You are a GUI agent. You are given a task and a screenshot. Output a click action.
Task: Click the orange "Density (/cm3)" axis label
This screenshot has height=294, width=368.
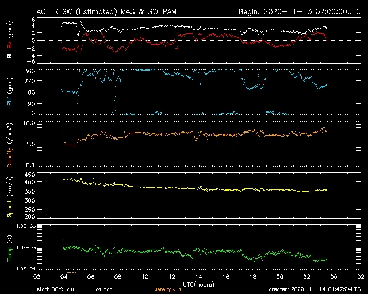(10, 145)
